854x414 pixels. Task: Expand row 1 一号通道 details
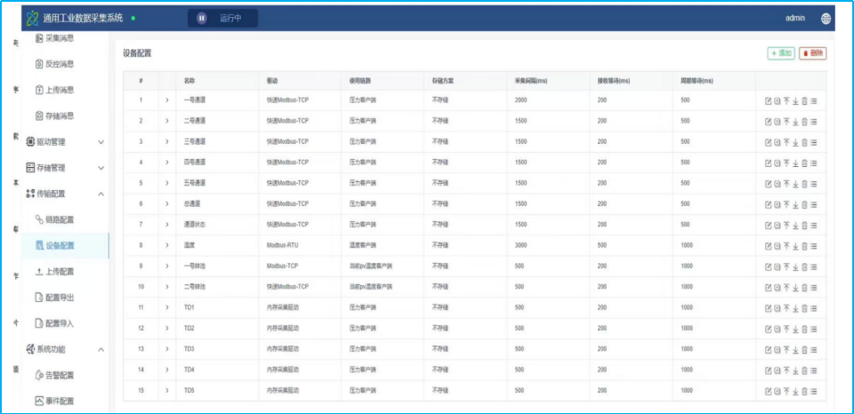click(x=167, y=100)
